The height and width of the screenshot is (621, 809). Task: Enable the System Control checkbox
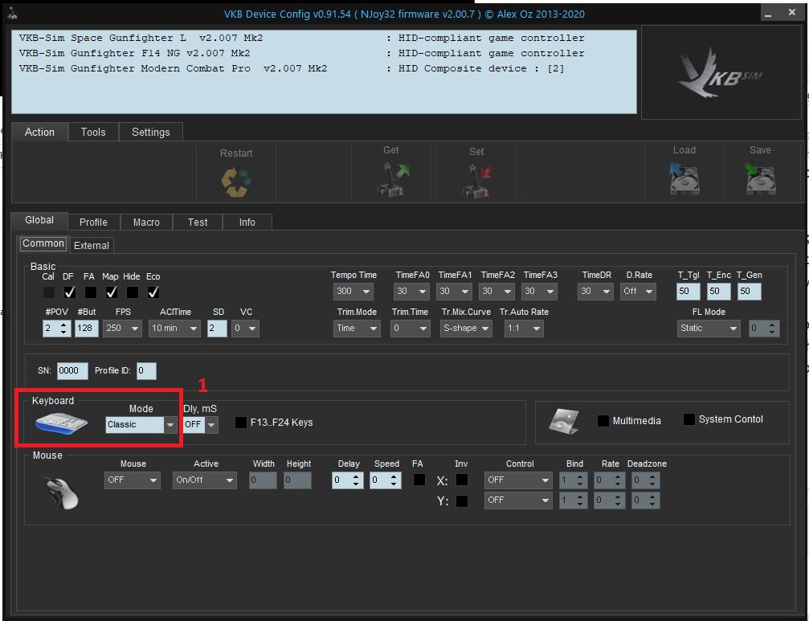[x=688, y=419]
